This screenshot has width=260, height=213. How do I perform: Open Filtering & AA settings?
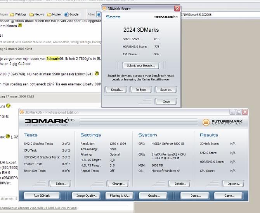[120, 196]
